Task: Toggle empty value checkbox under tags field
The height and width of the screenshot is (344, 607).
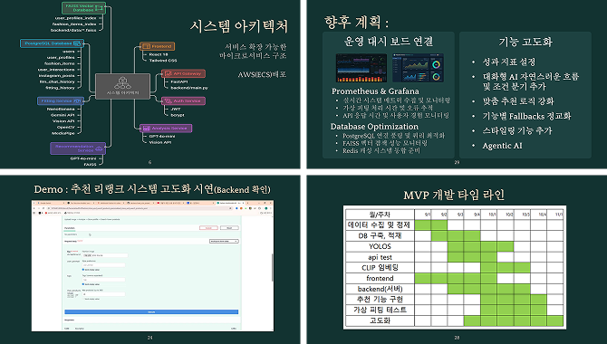Action: 83,284
